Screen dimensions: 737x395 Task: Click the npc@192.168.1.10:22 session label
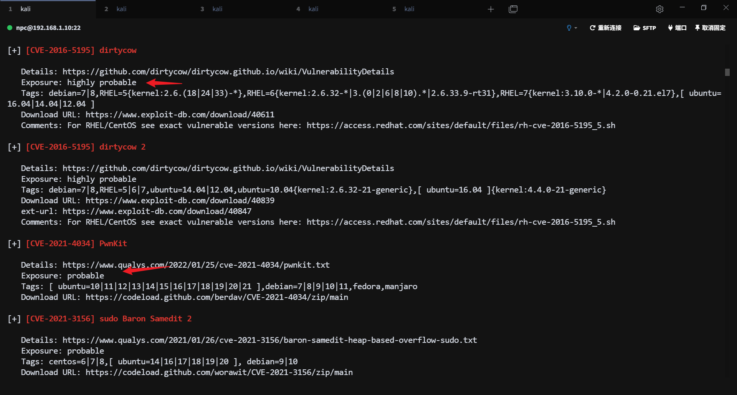click(48, 28)
